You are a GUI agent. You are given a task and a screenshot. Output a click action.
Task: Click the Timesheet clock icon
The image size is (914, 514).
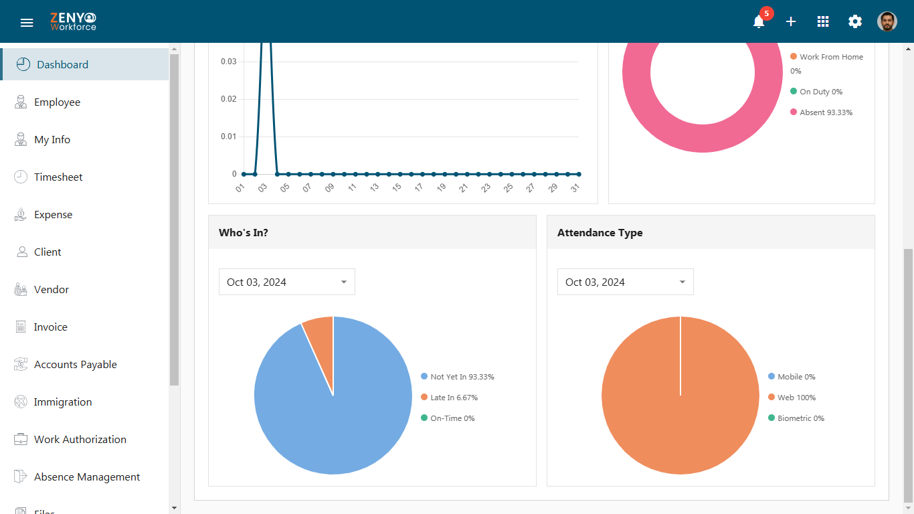(21, 177)
